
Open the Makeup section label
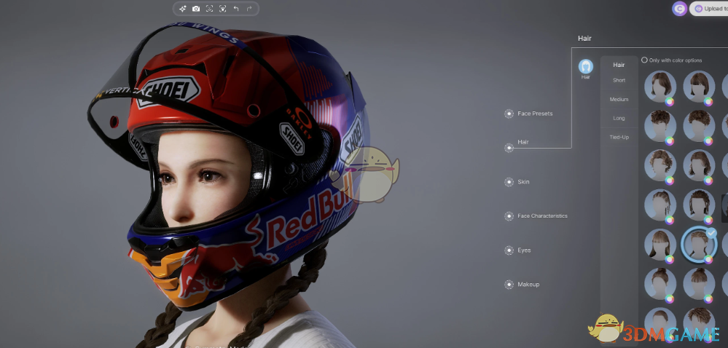click(528, 285)
